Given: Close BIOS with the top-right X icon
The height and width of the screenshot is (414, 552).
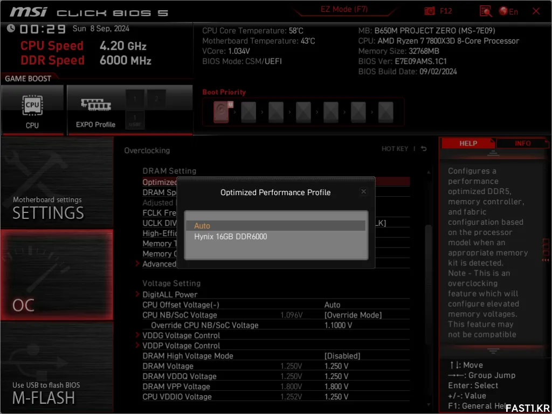Looking at the screenshot, I should 536,11.
